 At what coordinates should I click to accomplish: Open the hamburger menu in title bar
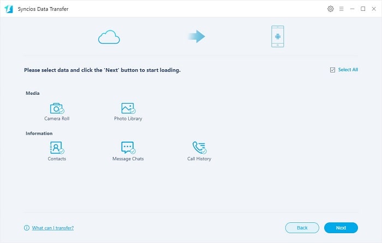pyautogui.click(x=342, y=9)
